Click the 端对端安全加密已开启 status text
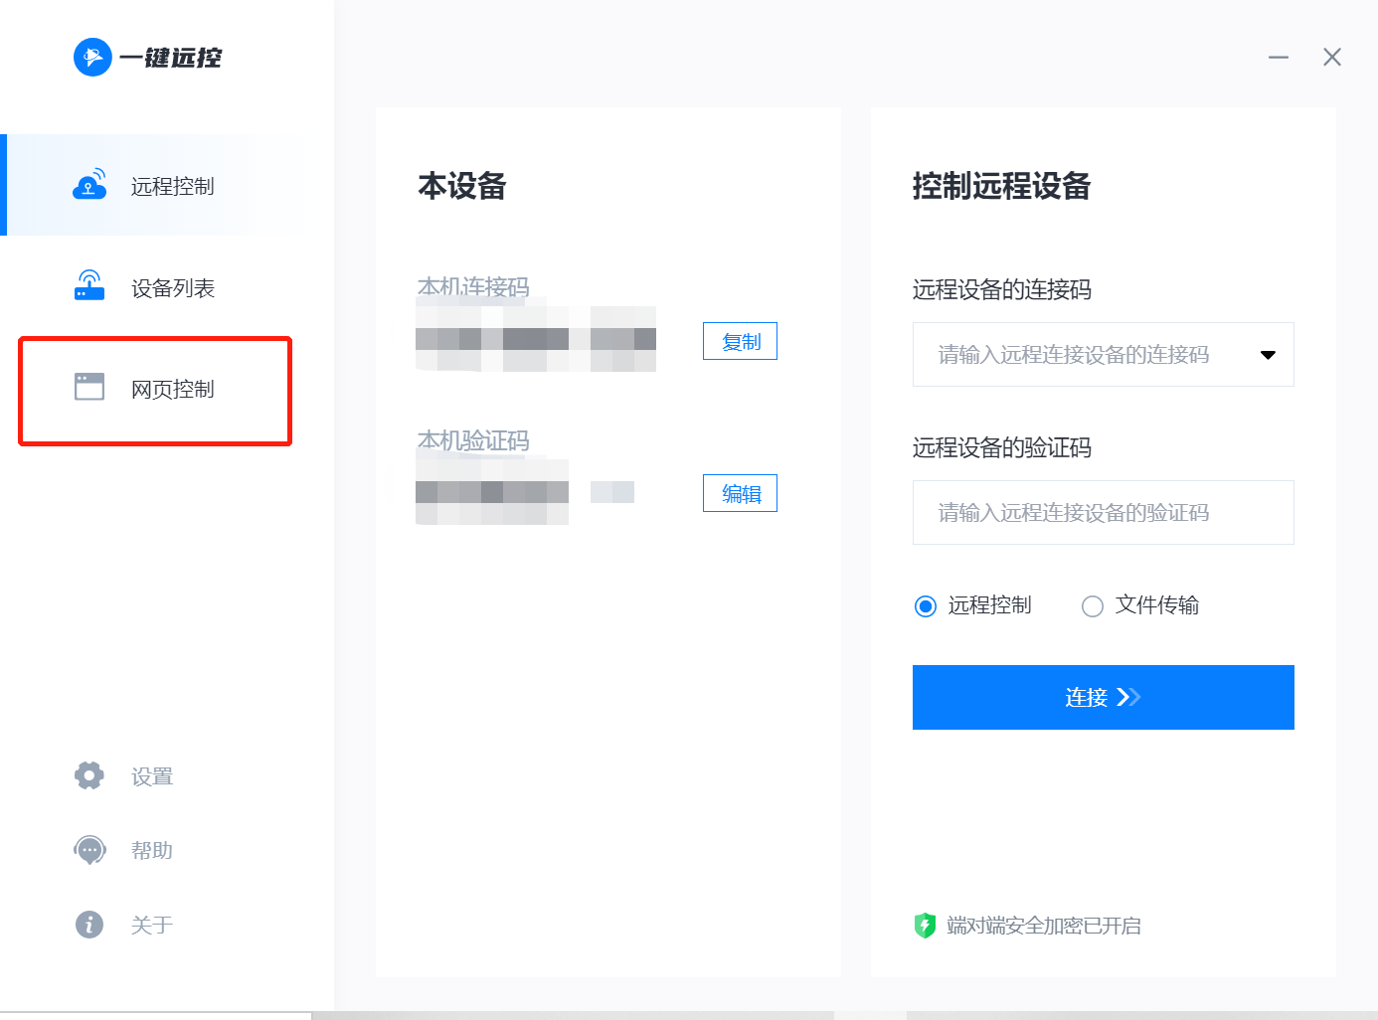Image resolution: width=1378 pixels, height=1020 pixels. [x=1044, y=926]
